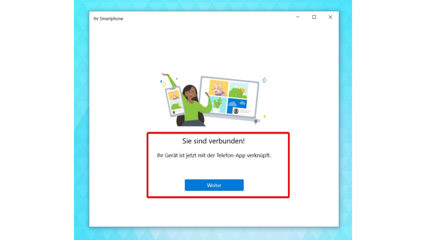Click the 'Sie sind verbunden!' heading
The height and width of the screenshot is (240, 426).
coord(213,141)
